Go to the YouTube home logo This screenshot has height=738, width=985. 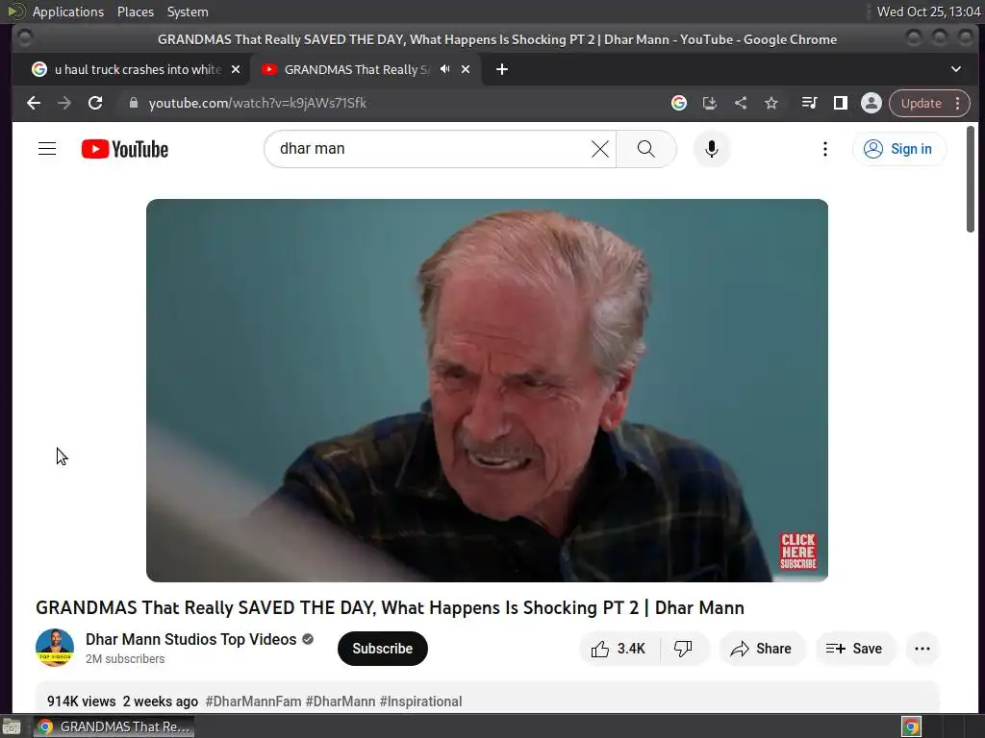coord(125,149)
